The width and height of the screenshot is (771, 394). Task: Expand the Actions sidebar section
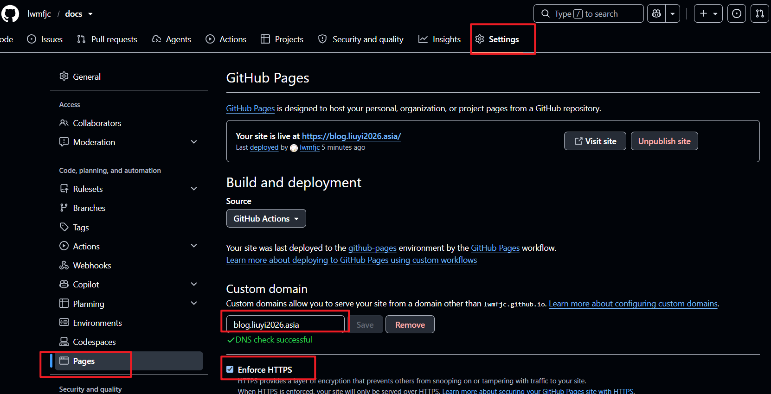[x=194, y=246]
